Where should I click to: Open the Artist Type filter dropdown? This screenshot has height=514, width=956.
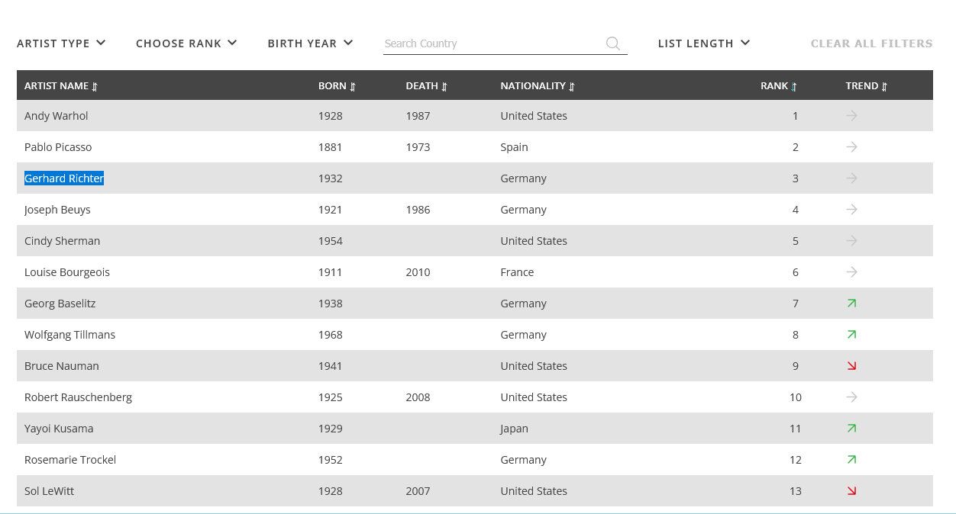click(x=61, y=43)
